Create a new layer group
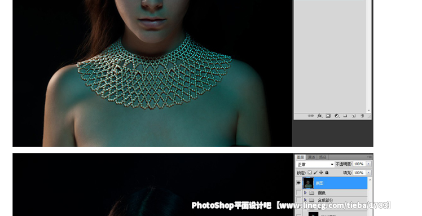Image resolution: width=422 pixels, height=216 pixels. tap(345, 116)
